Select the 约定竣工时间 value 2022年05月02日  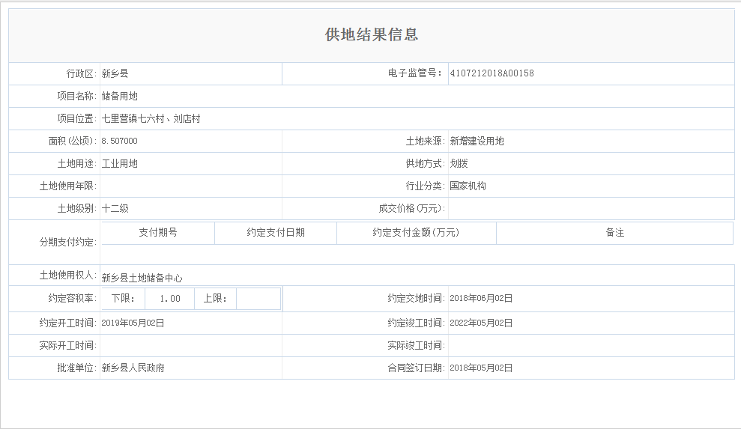(x=481, y=323)
